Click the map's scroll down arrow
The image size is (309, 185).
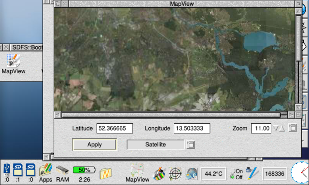(x=298, y=107)
